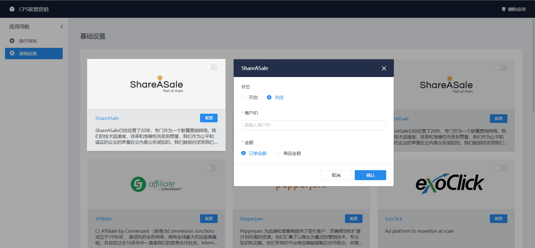Click the ShareASale dialog title text

[x=255, y=68]
